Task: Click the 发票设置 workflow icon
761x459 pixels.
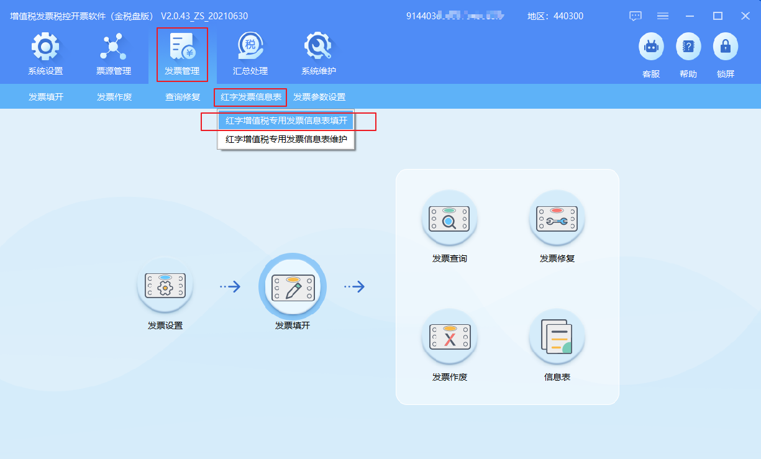Action: point(165,286)
